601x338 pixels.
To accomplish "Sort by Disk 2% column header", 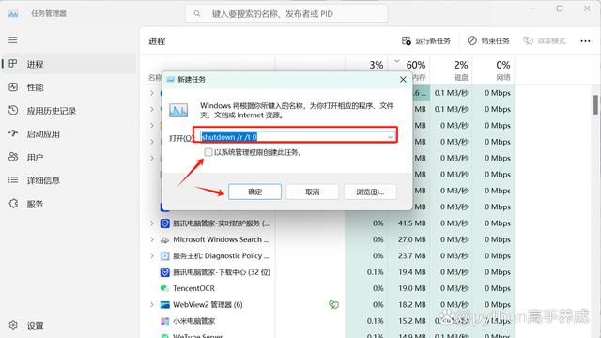I will [451, 69].
